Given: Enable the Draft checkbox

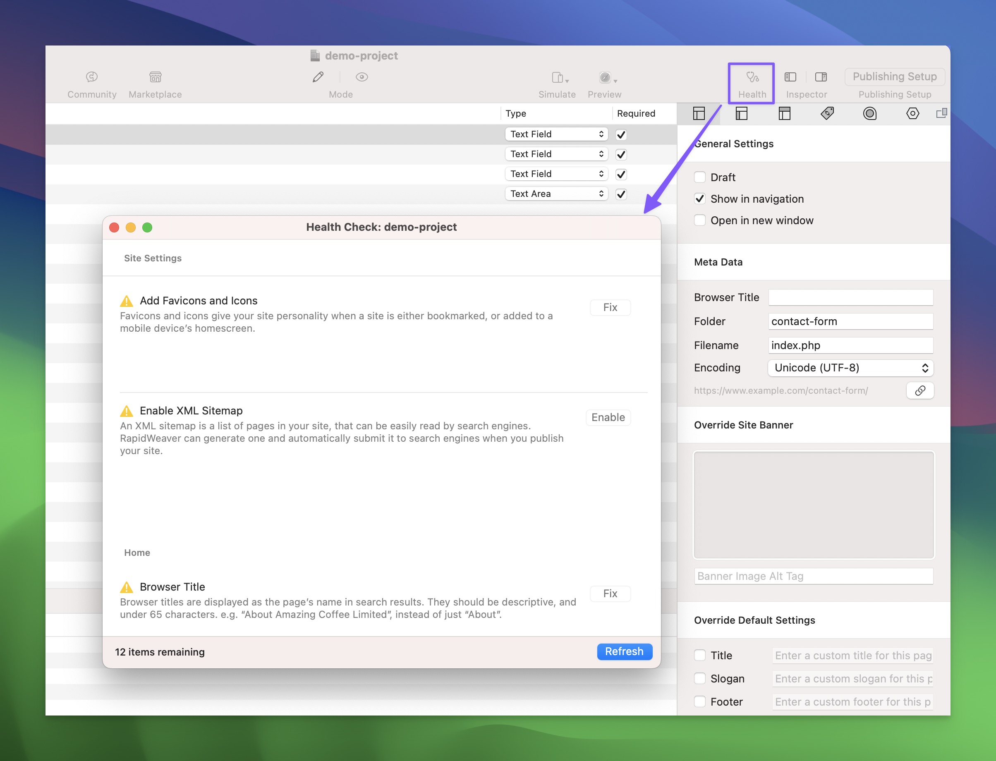Looking at the screenshot, I should (700, 177).
